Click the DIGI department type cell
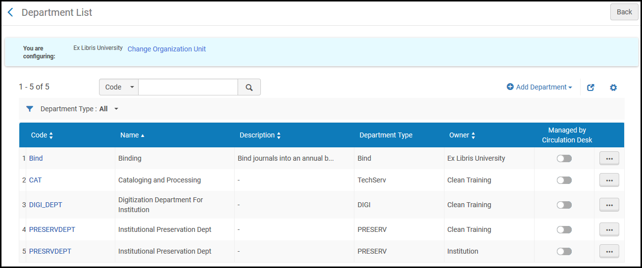 pyautogui.click(x=364, y=205)
